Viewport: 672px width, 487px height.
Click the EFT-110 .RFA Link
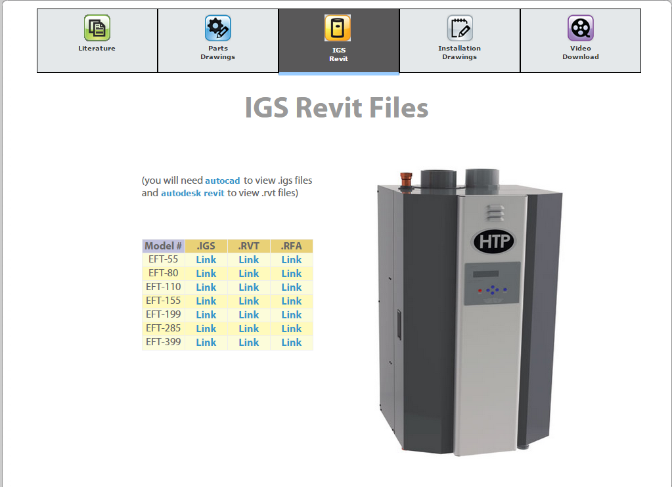(291, 287)
